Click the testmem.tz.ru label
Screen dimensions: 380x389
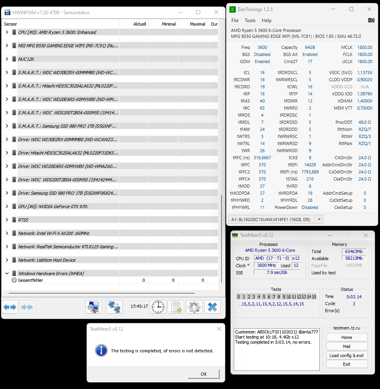tap(346, 328)
